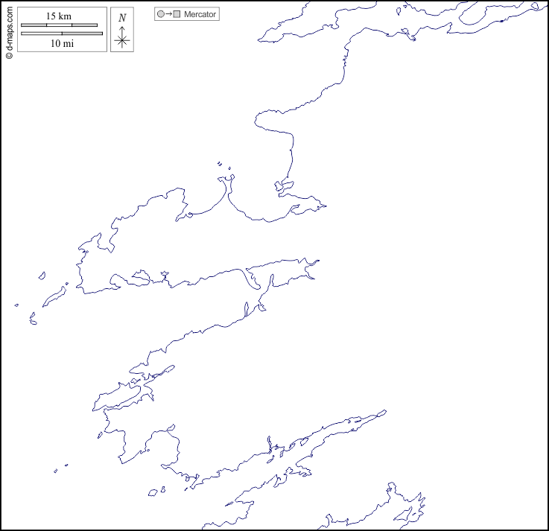Screen dimensions: 549x531
Task: Click the small island inside the top-right lake
Action: (x=501, y=21)
